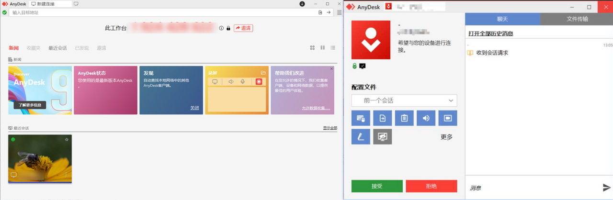Click '更多' to show more permissions
The width and height of the screenshot is (613, 200).
446,137
